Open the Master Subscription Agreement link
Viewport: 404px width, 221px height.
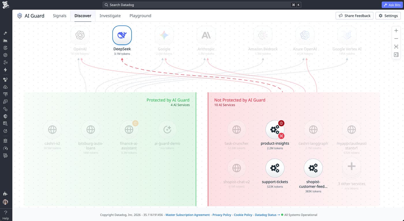(188, 215)
